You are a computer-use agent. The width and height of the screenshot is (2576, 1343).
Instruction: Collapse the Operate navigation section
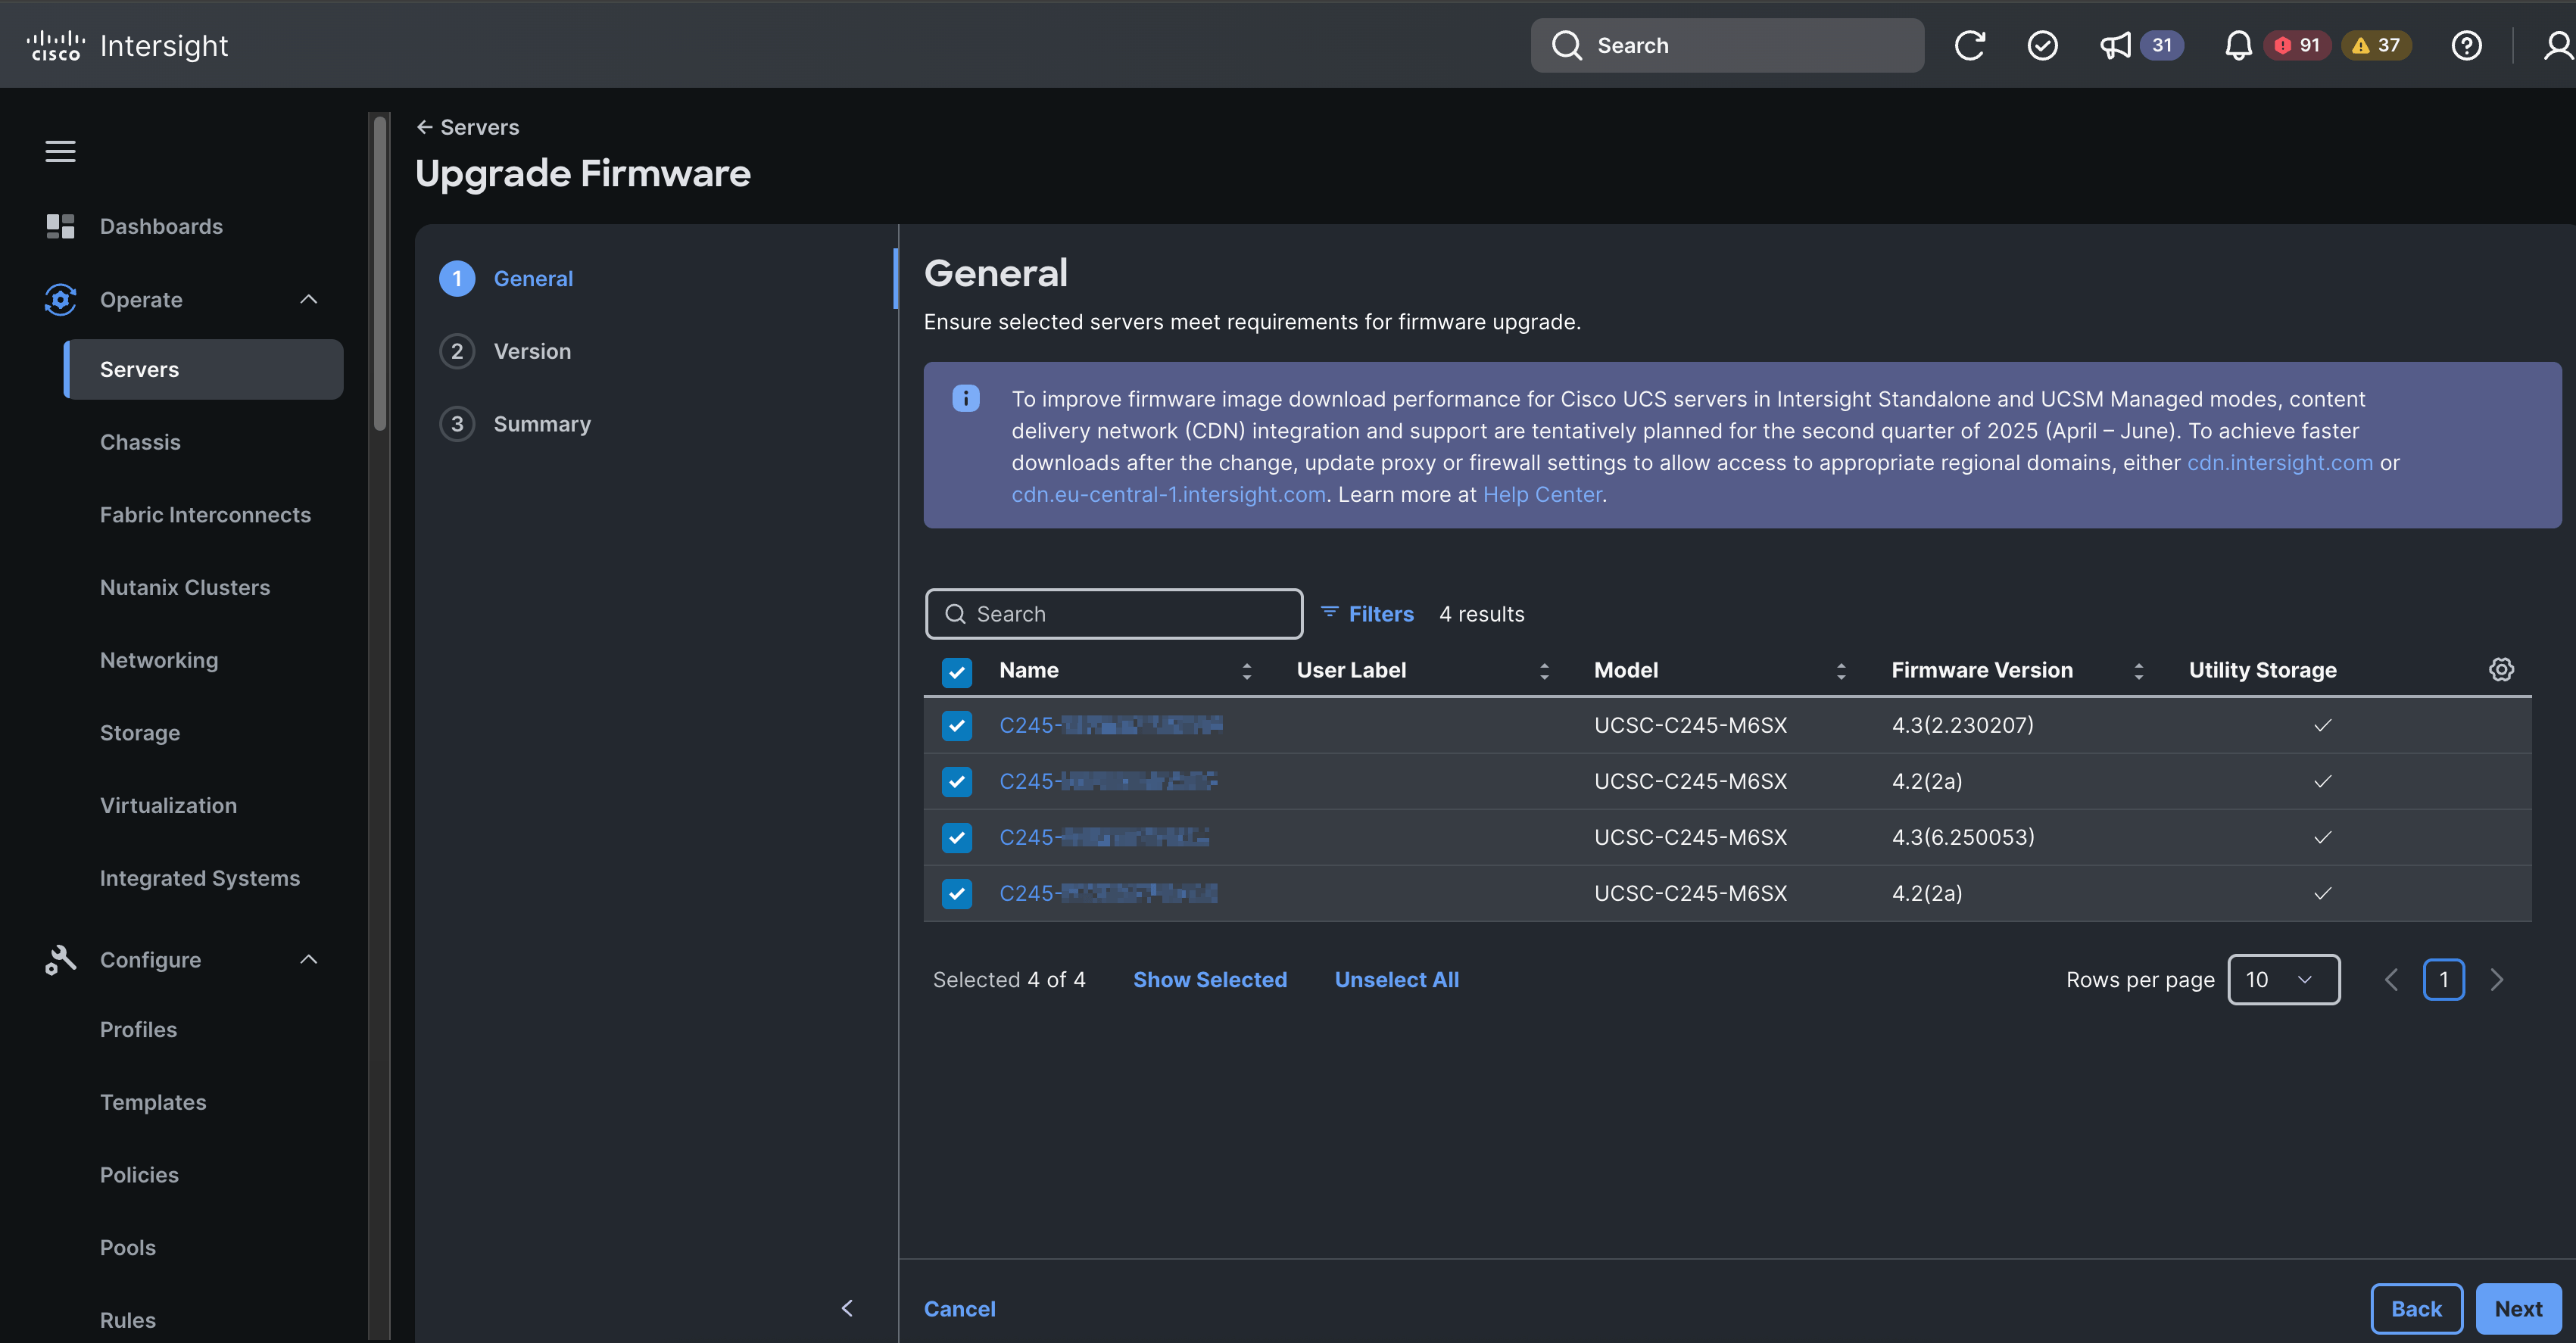coord(309,299)
